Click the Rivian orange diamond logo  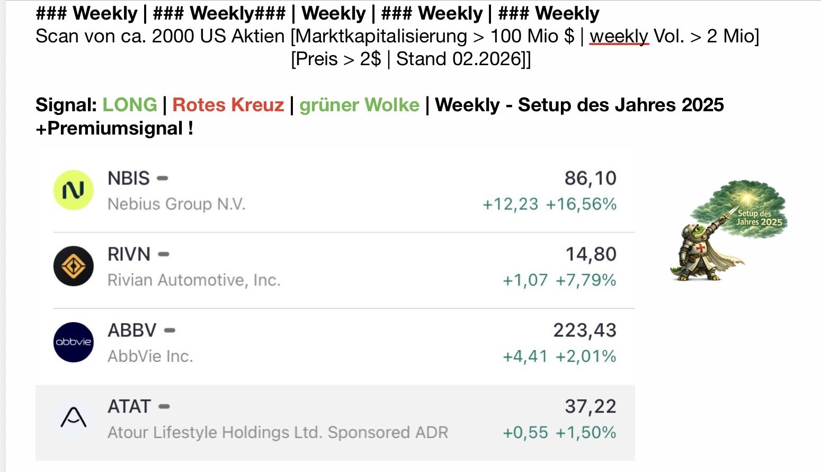[74, 266]
